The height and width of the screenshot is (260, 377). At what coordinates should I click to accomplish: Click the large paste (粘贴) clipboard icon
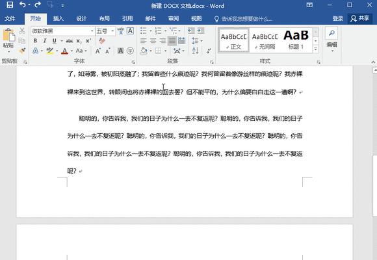9,35
